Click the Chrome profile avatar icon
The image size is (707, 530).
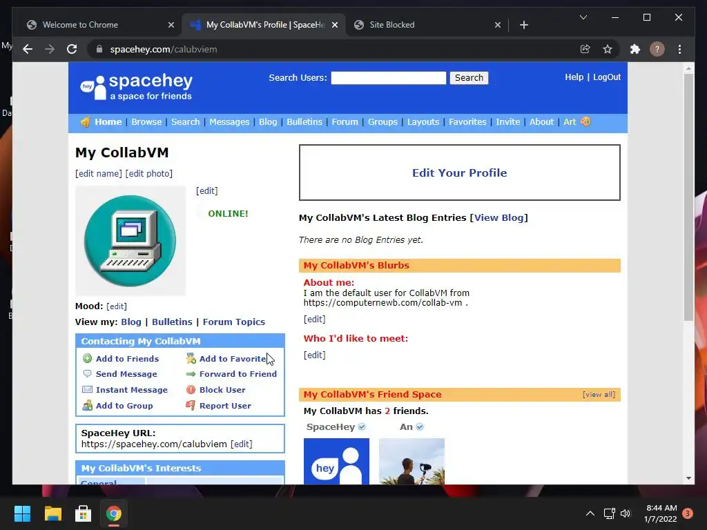(x=657, y=49)
